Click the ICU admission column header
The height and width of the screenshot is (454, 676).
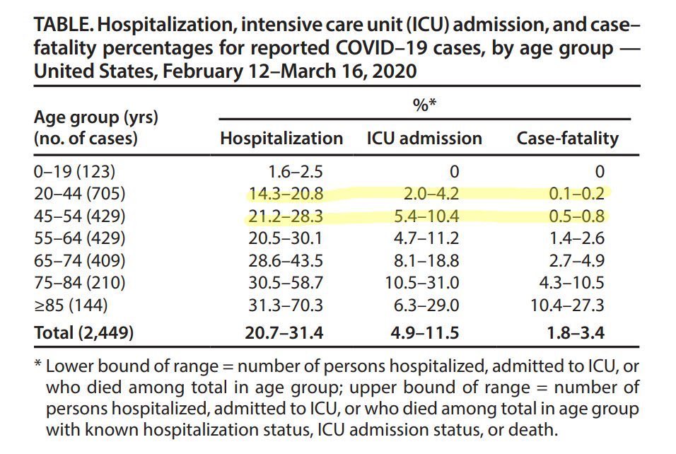pyautogui.click(x=424, y=138)
